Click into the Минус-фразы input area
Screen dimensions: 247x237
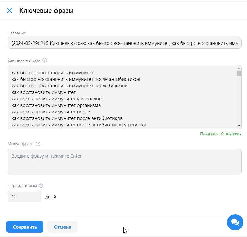[x=125, y=161]
